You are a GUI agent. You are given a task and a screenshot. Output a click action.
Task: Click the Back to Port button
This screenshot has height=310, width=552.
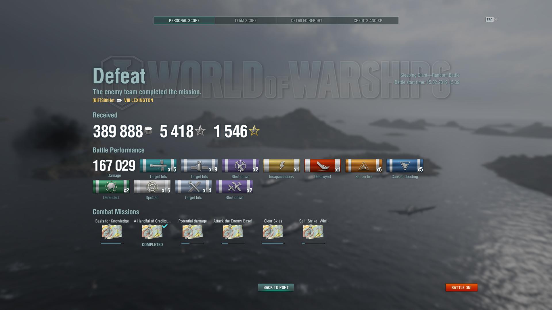[x=276, y=288]
